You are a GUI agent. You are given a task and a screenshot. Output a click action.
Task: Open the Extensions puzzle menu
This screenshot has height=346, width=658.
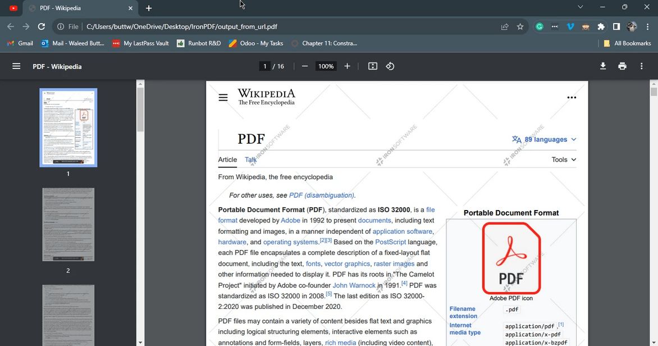pos(601,26)
